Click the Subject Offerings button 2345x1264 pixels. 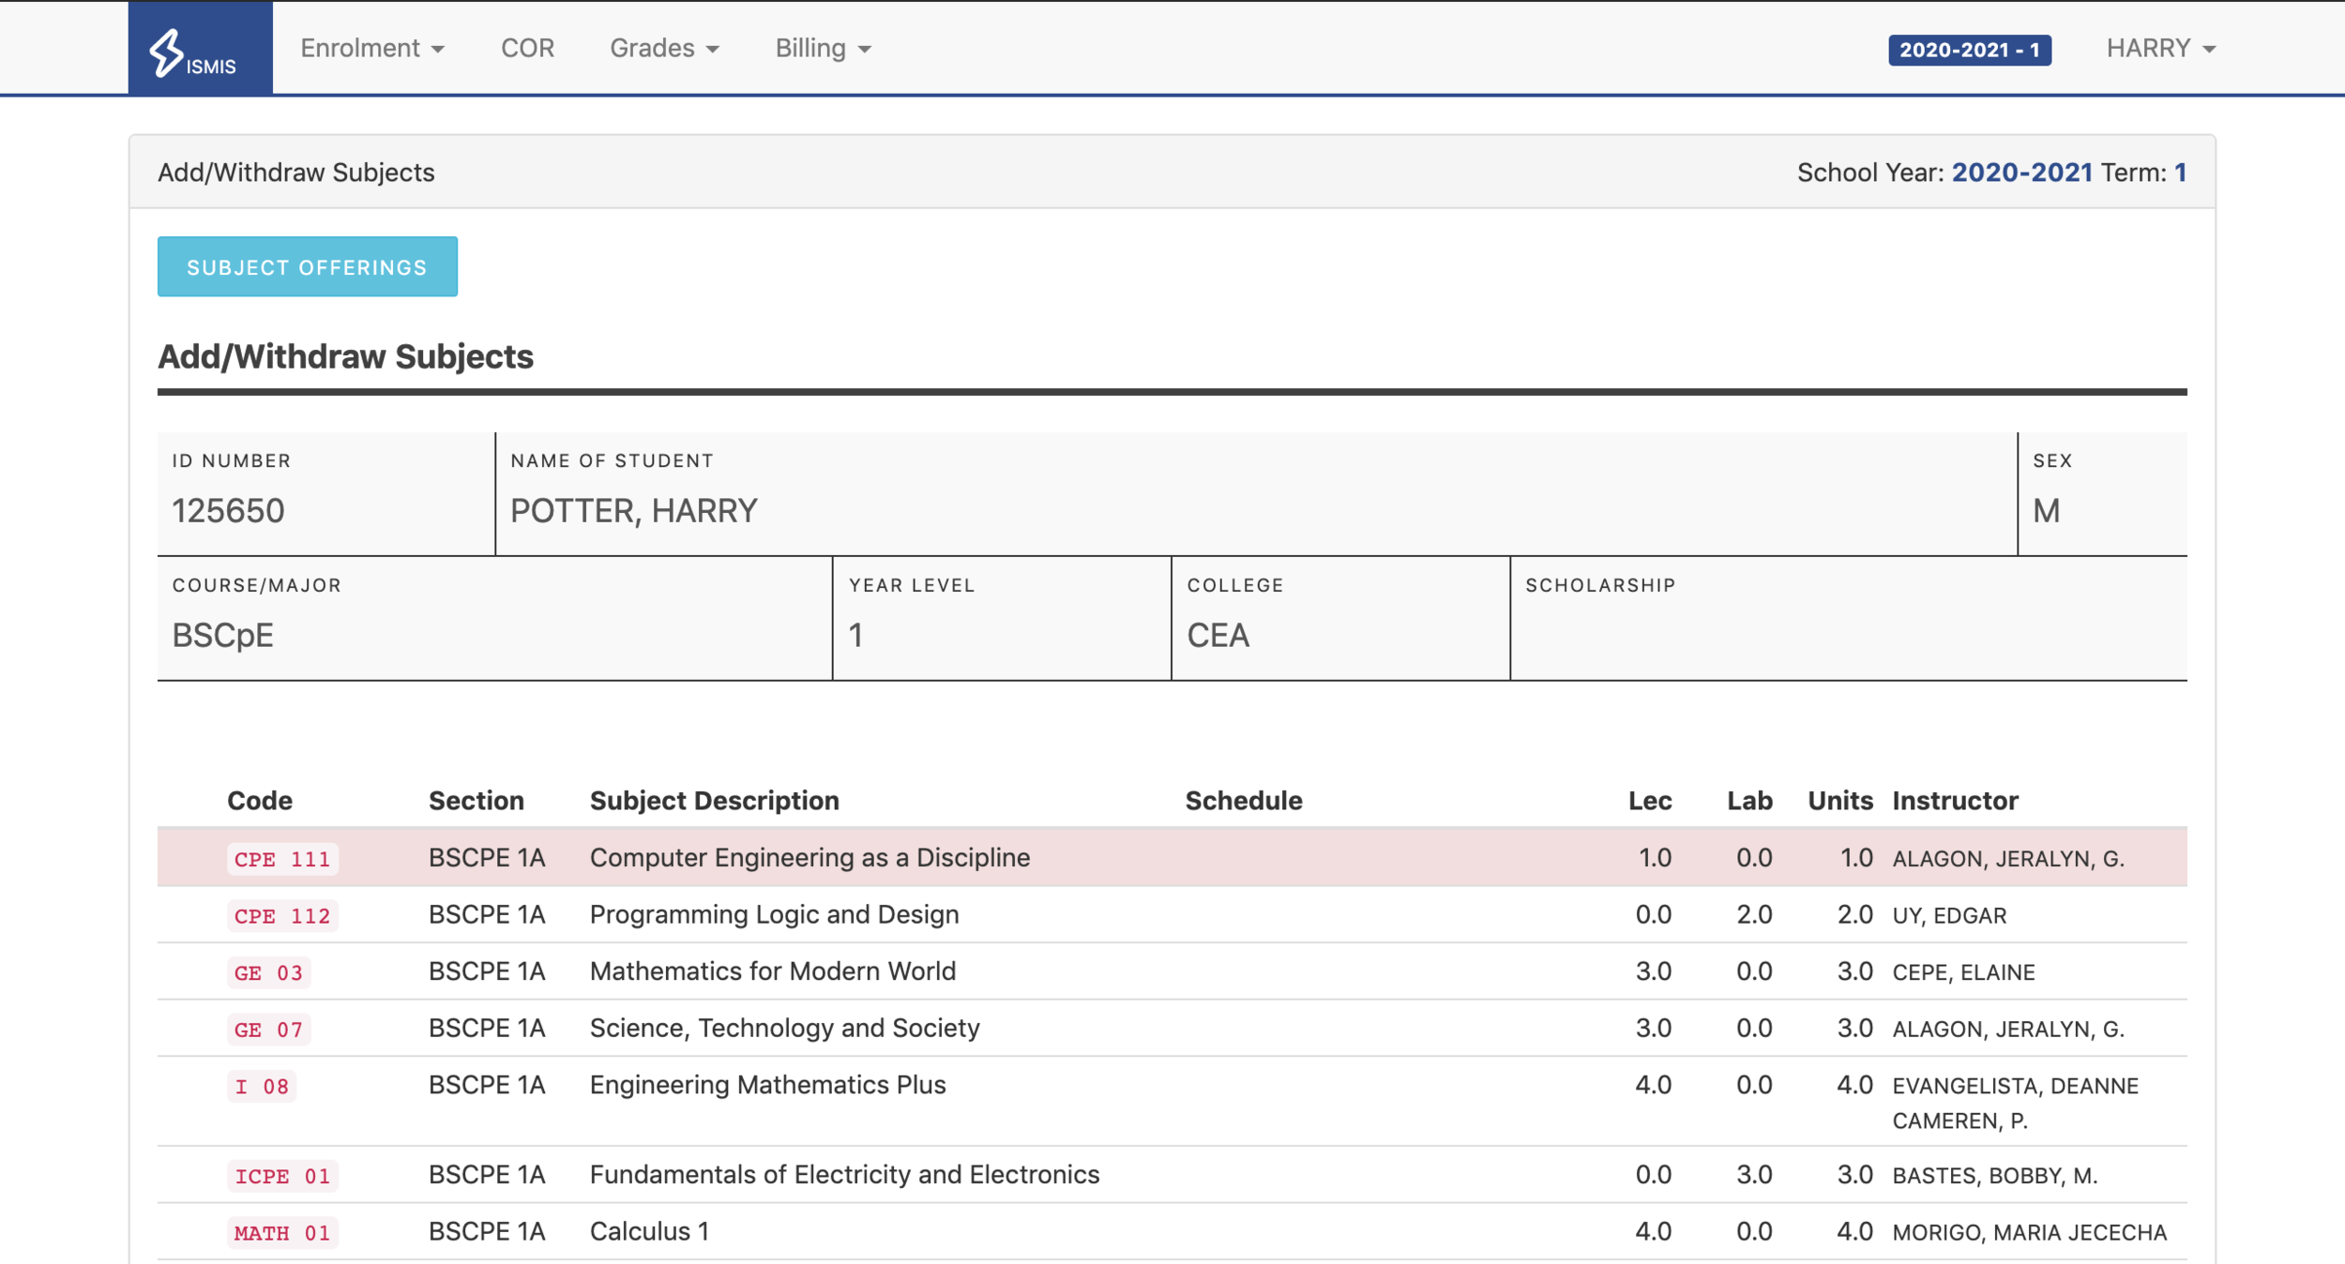307,267
